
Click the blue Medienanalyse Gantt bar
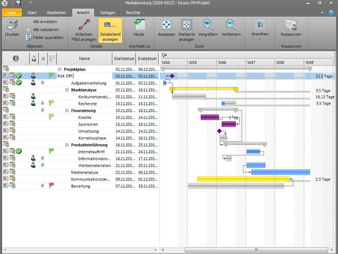pos(281,172)
